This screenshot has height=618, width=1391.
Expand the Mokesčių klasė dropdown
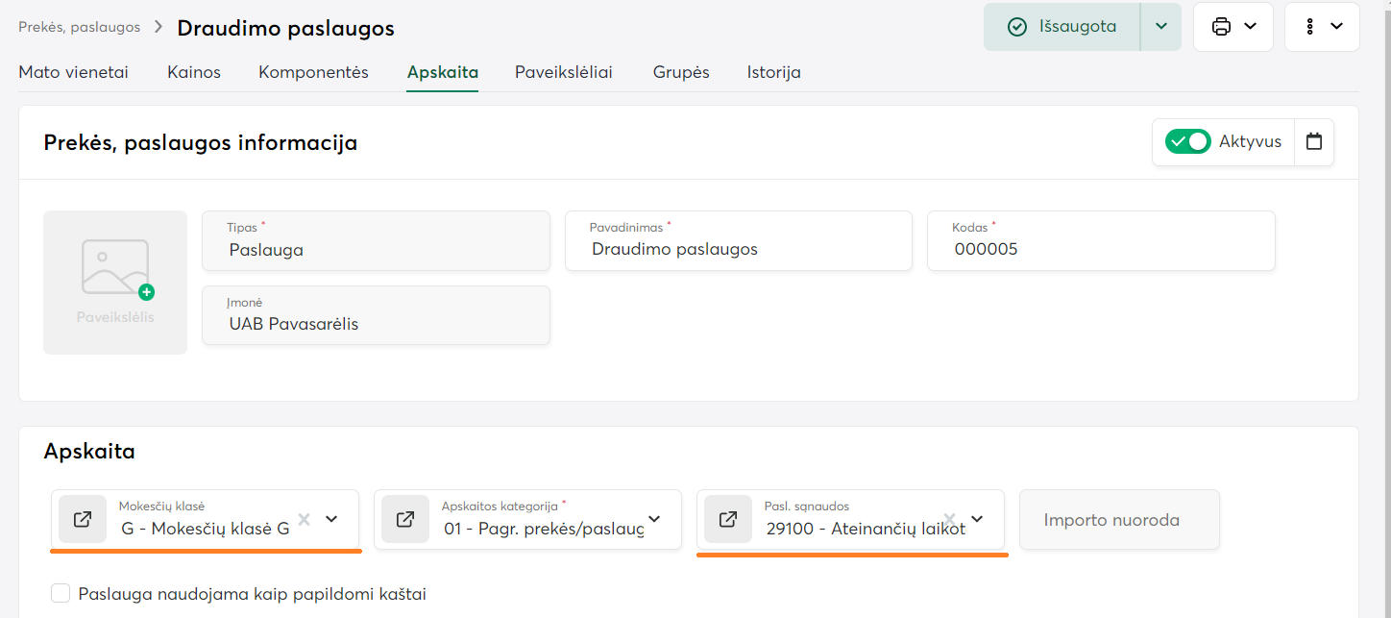(x=331, y=519)
